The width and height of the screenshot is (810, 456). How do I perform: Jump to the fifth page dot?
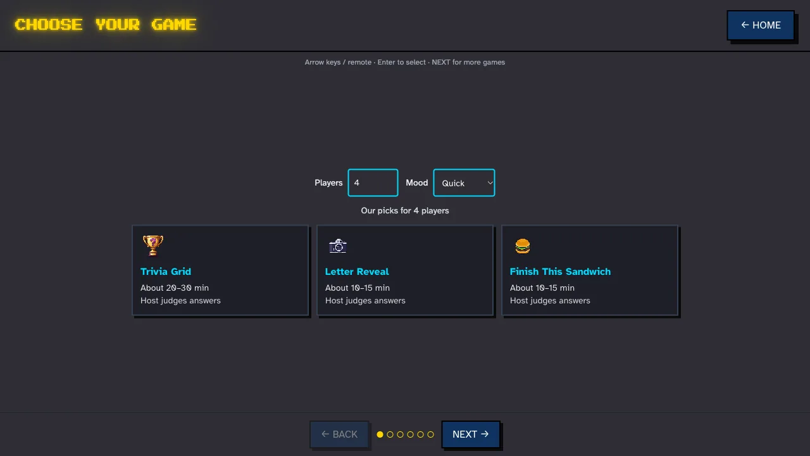[420, 434]
